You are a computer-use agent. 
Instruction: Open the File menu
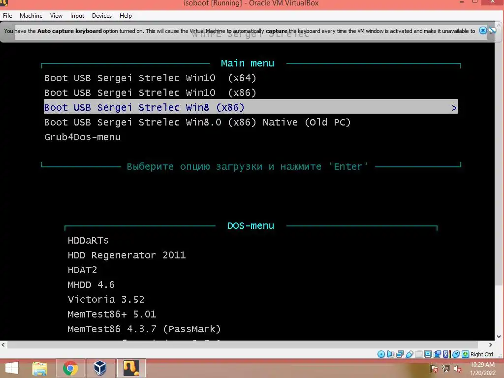7,15
